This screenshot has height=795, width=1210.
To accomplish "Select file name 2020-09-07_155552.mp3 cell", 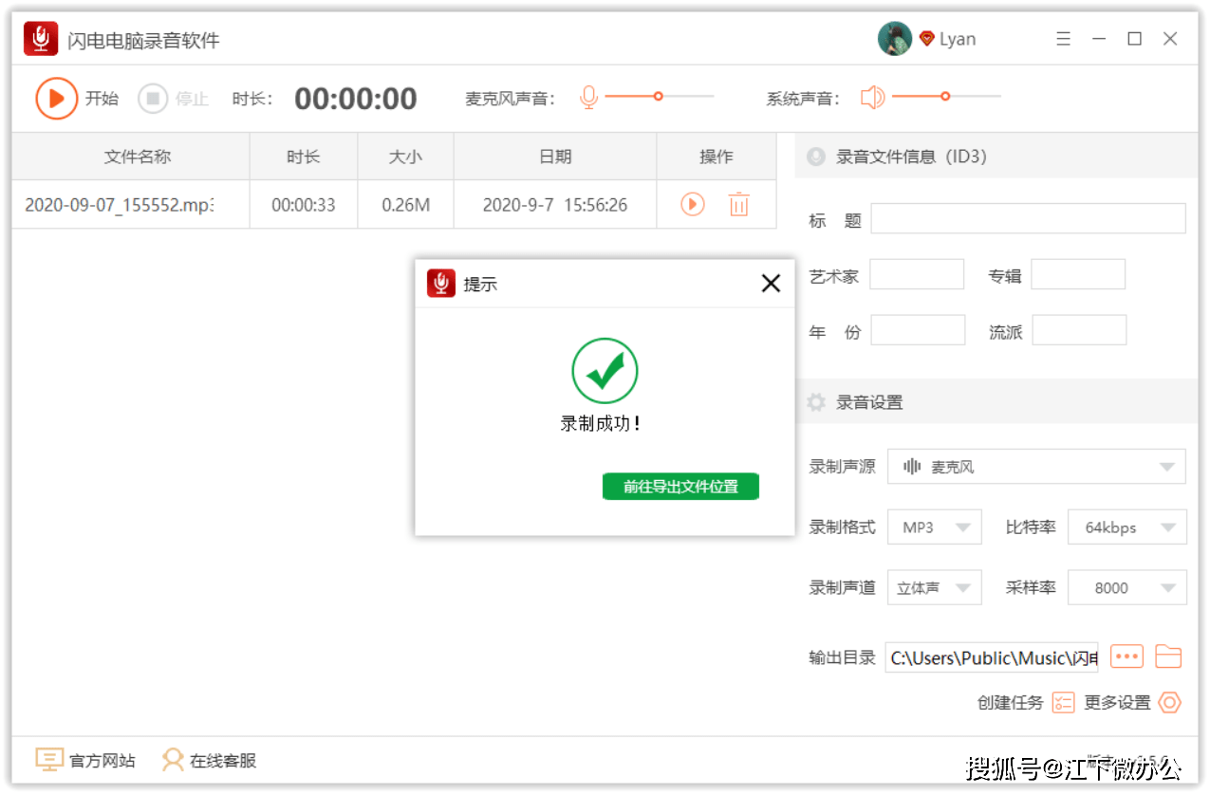I will [131, 205].
